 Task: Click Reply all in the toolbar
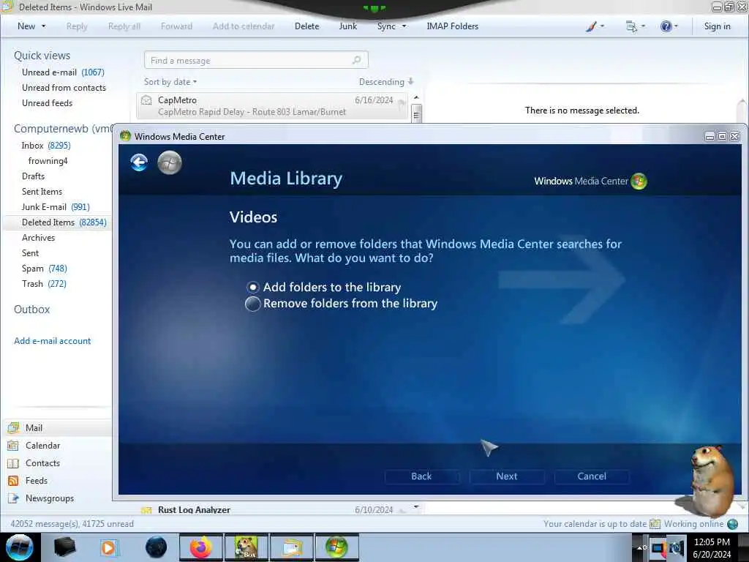point(124,26)
